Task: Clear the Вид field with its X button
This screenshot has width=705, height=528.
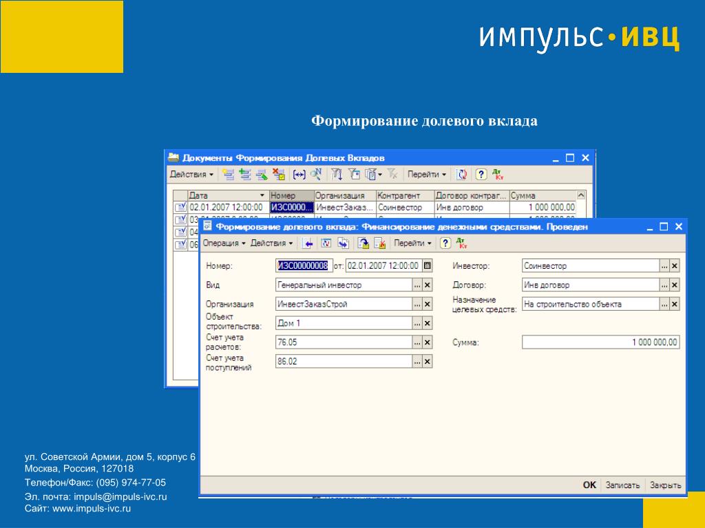Action: point(428,285)
